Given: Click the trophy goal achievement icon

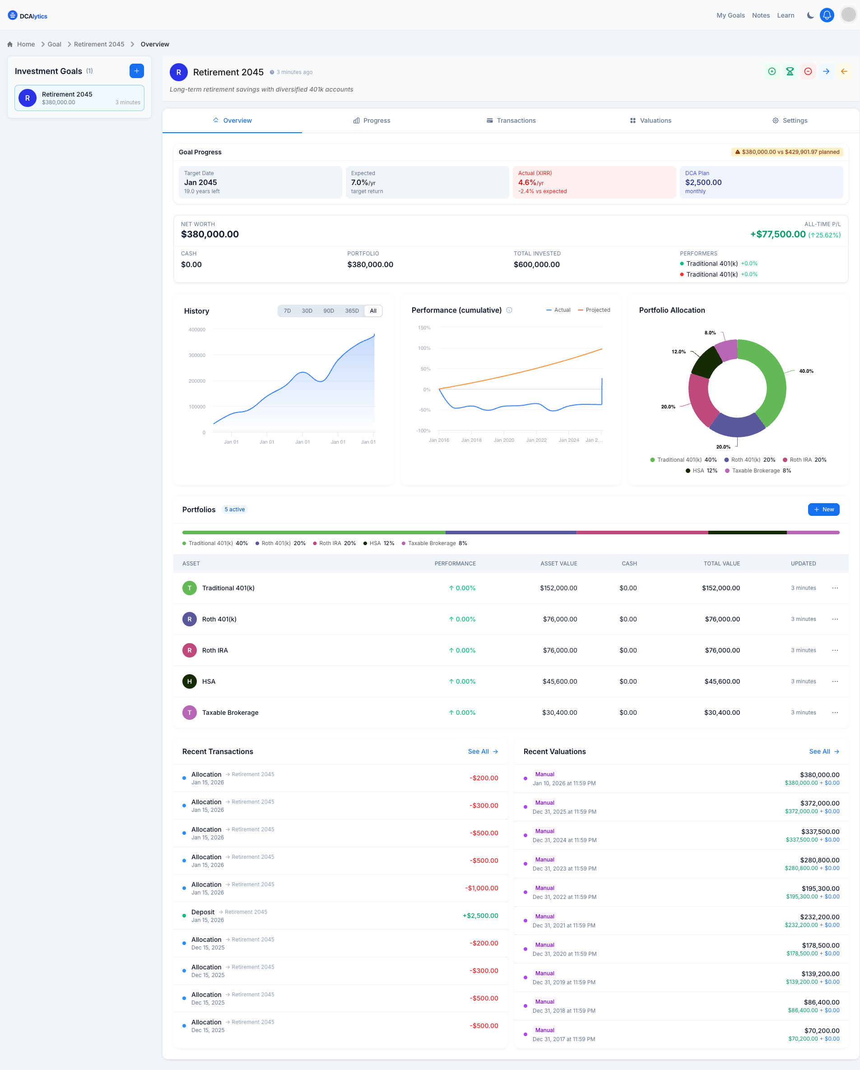Looking at the screenshot, I should (x=790, y=71).
